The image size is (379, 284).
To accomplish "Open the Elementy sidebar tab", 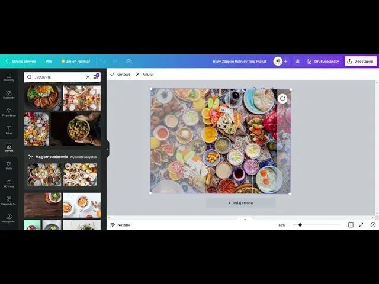I will [x=9, y=95].
